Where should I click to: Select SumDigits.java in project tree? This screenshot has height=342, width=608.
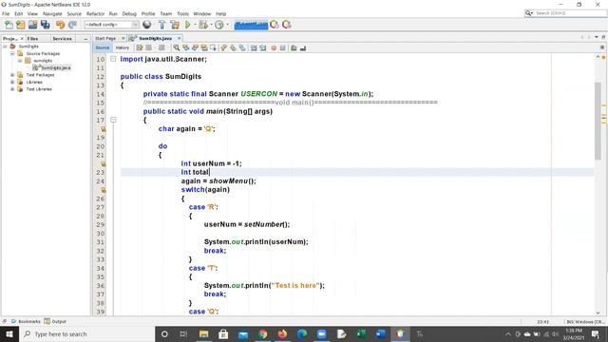click(x=51, y=67)
